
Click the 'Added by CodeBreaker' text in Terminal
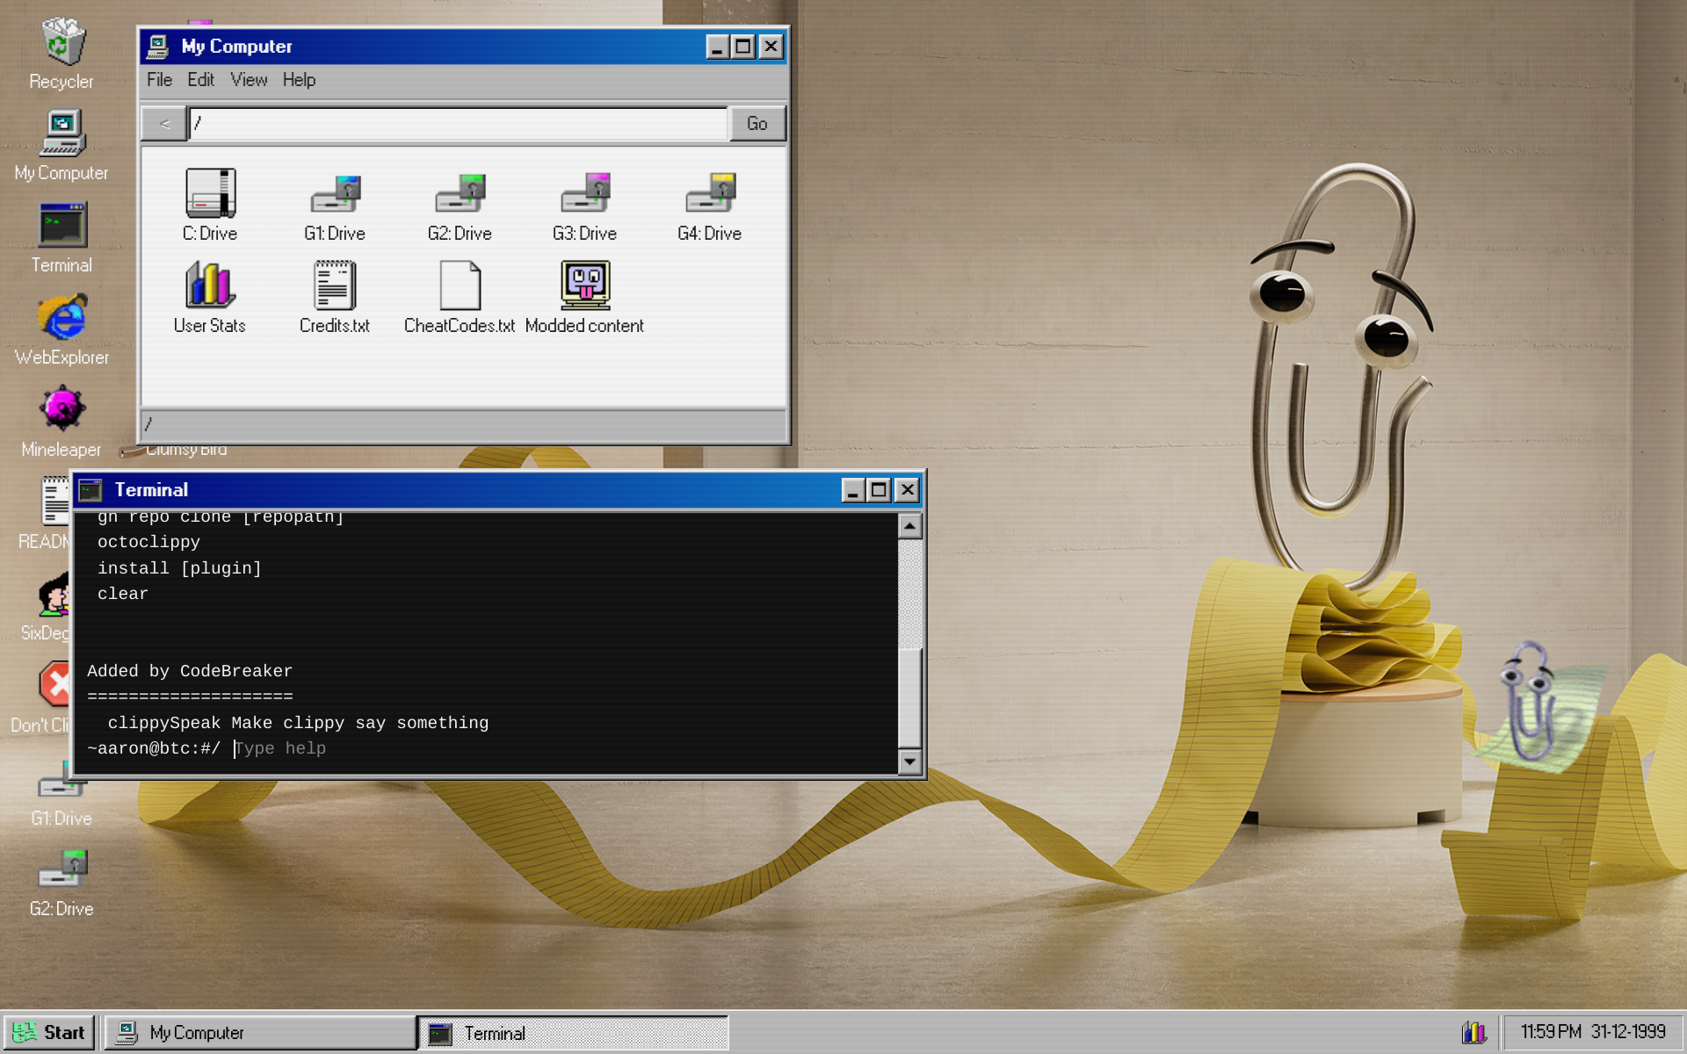pos(190,671)
